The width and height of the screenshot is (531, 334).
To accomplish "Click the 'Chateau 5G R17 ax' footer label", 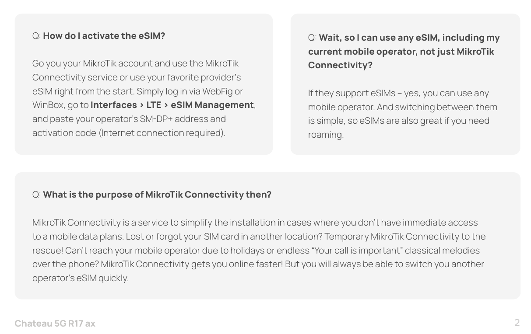I will [55, 324].
